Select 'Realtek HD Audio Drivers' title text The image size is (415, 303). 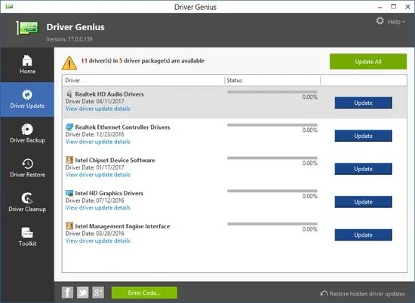109,94
